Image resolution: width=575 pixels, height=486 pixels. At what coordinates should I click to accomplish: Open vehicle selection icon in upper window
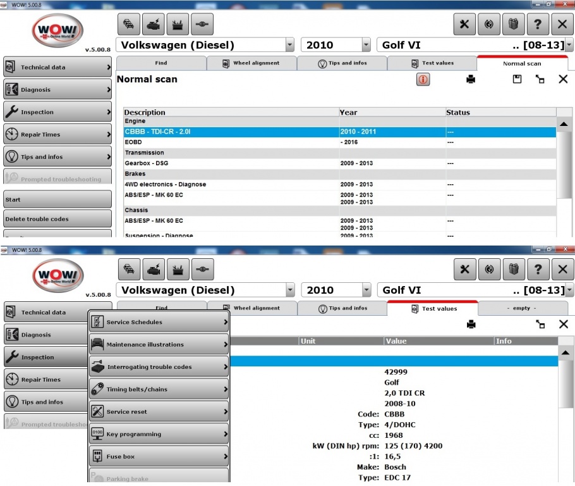point(129,24)
